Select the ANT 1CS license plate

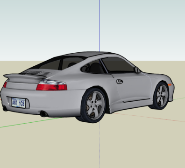(18, 103)
